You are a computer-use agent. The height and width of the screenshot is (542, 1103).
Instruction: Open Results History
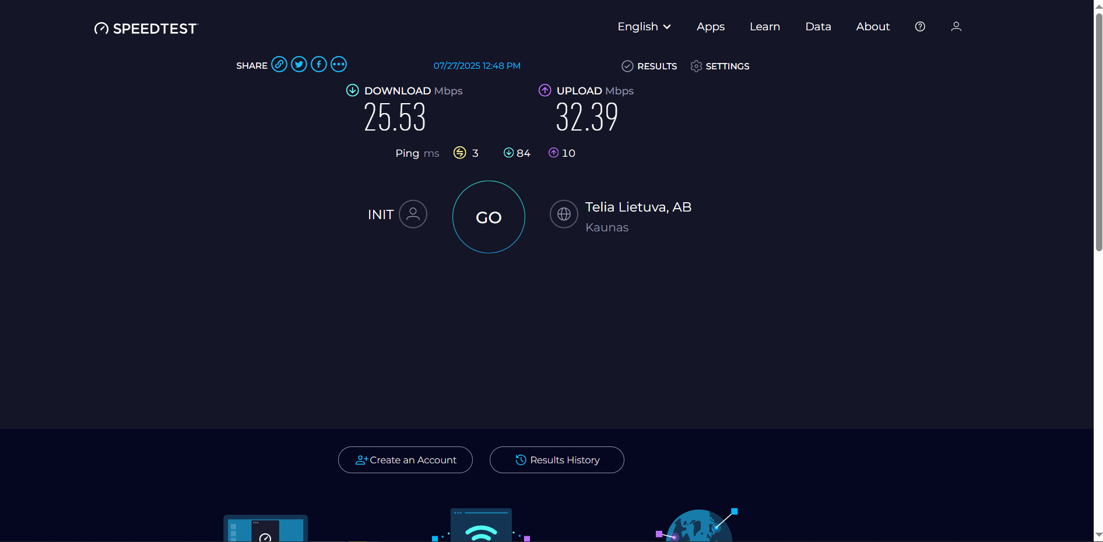pos(557,460)
